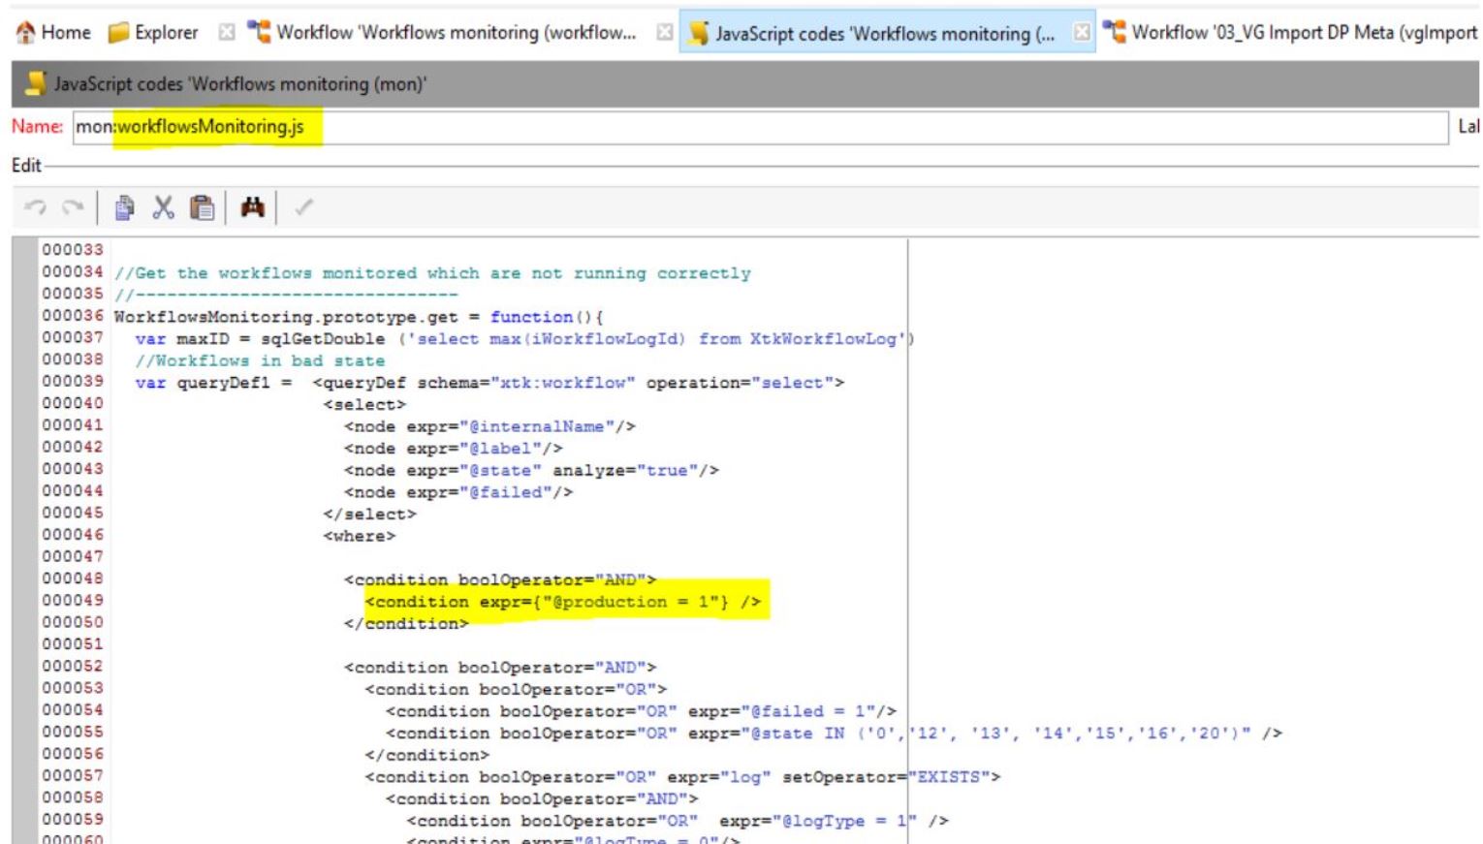Open Workflow 'Workflows monitoring' tab
This screenshot has width=1483, height=844.
click(444, 33)
